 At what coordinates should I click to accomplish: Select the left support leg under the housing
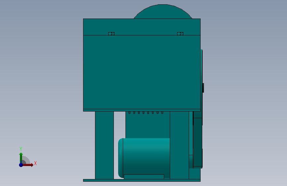104,145
